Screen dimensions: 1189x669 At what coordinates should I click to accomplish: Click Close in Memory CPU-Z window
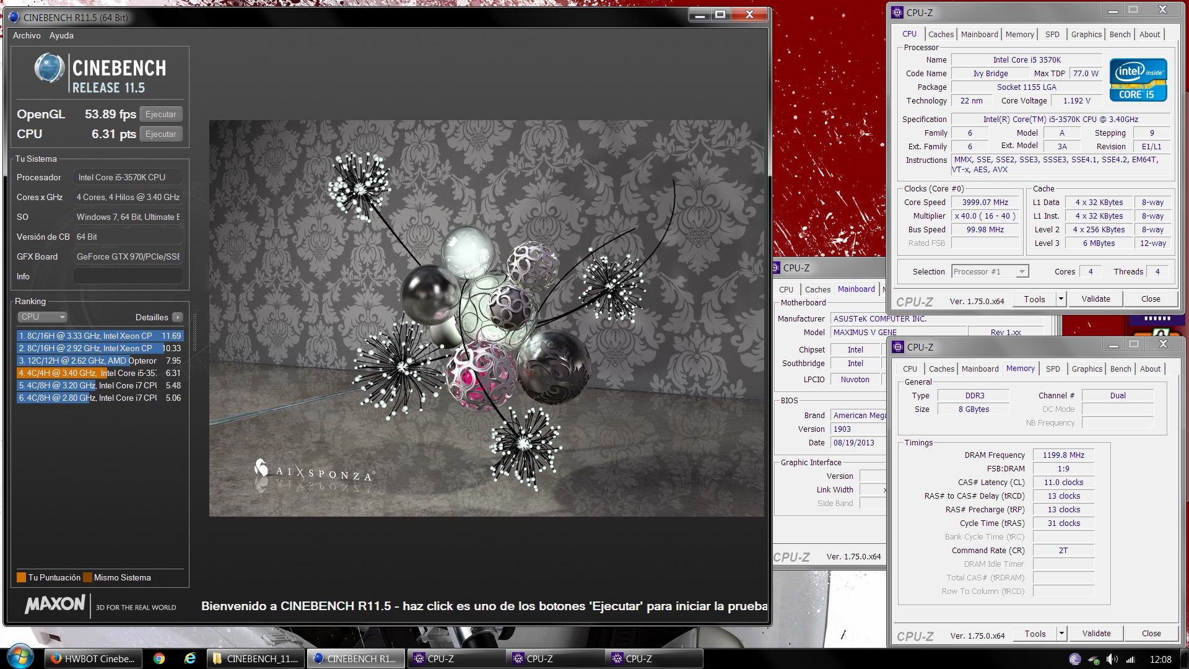click(x=1151, y=634)
